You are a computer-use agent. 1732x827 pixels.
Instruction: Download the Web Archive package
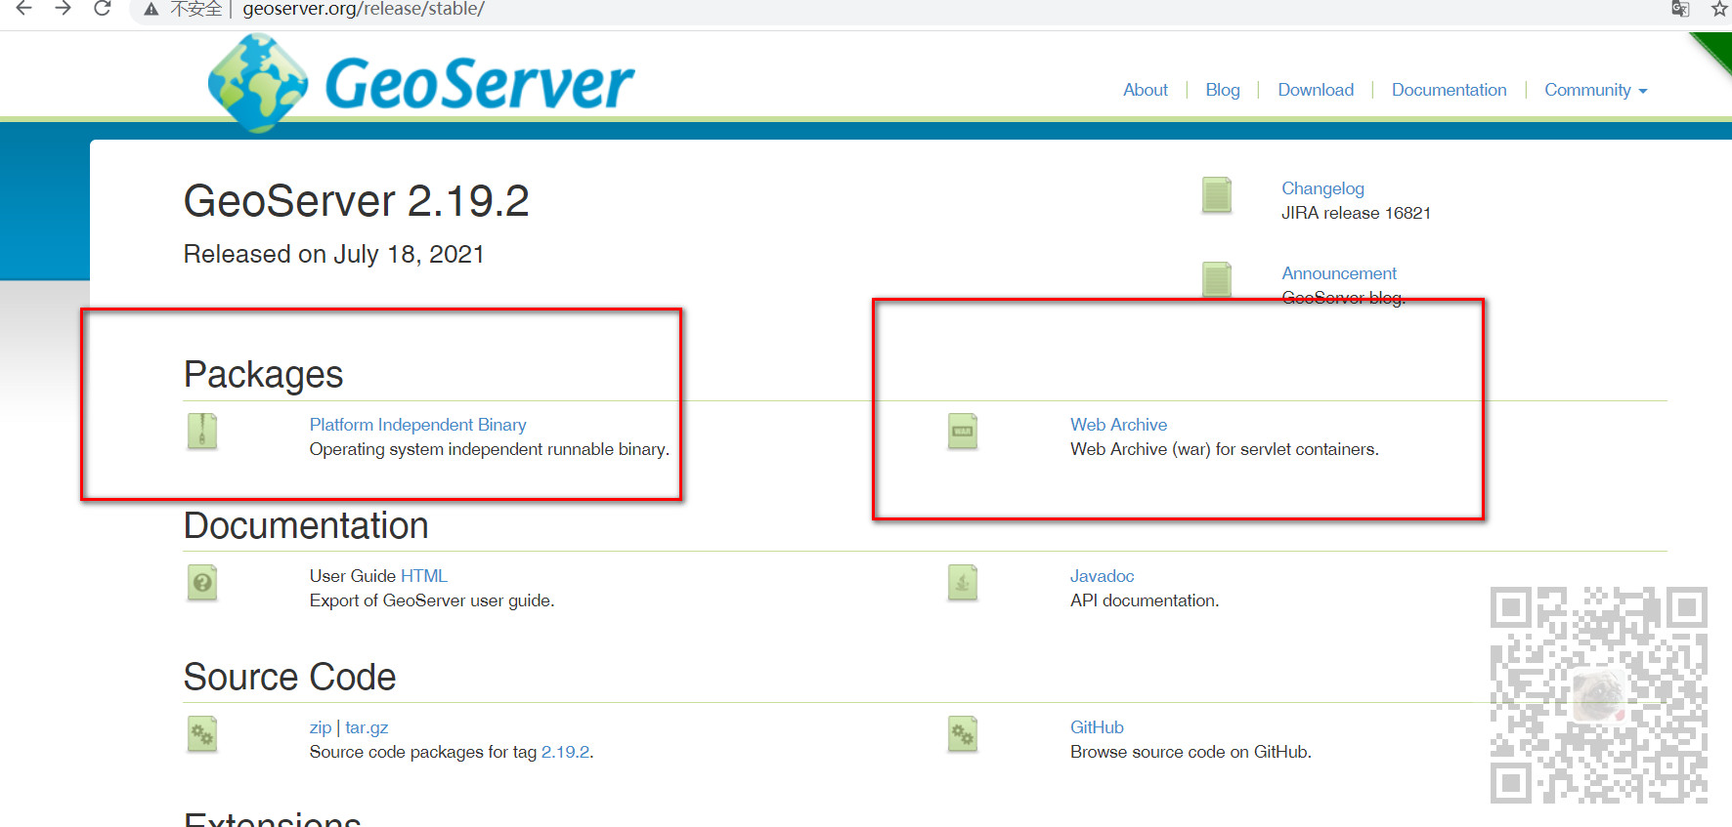point(1118,425)
